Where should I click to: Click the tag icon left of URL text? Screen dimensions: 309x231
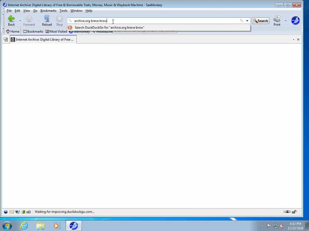pyautogui.click(x=70, y=21)
